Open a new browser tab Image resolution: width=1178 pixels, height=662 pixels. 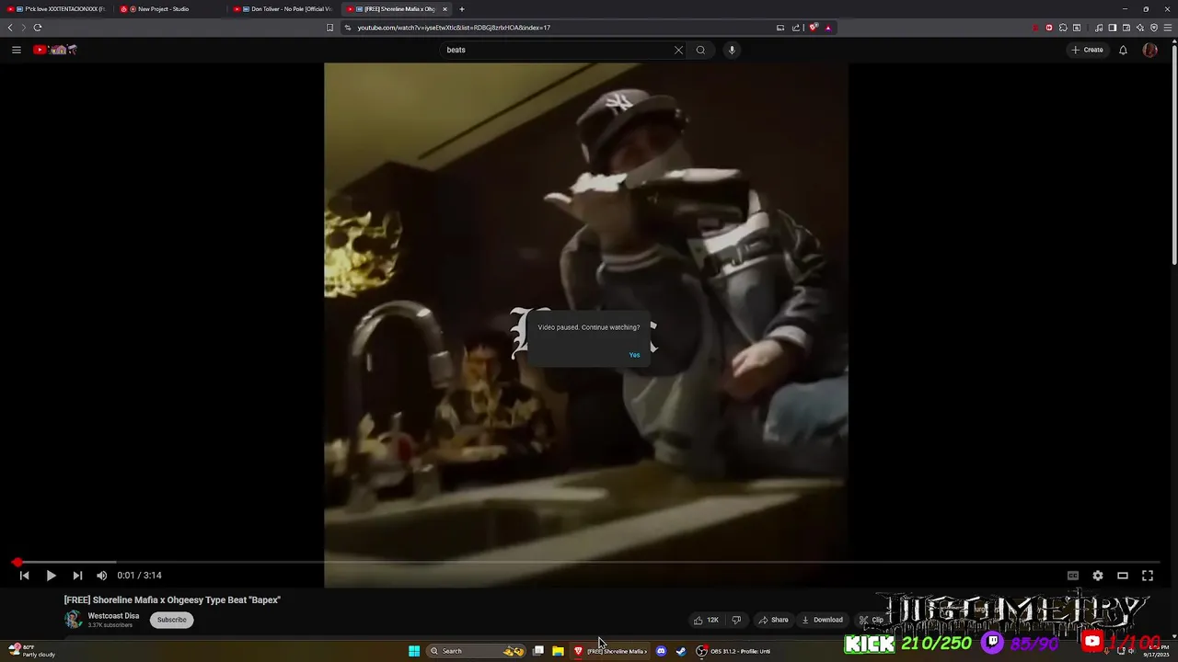click(462, 9)
